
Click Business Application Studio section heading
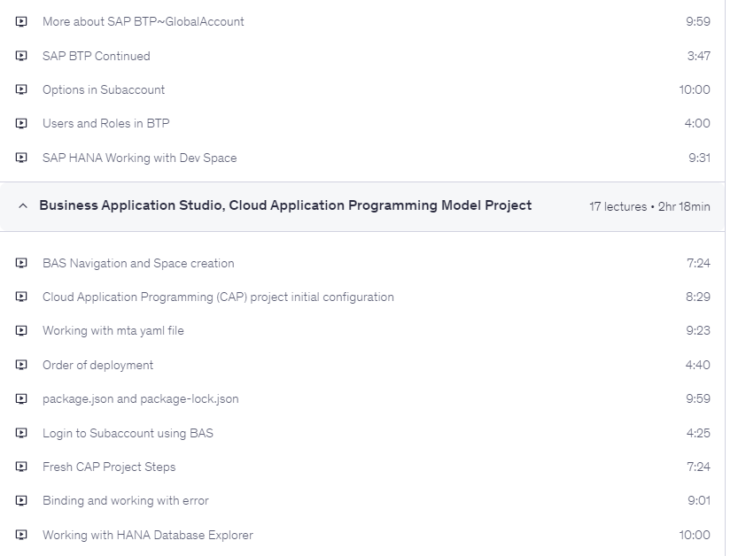pyautogui.click(x=285, y=205)
